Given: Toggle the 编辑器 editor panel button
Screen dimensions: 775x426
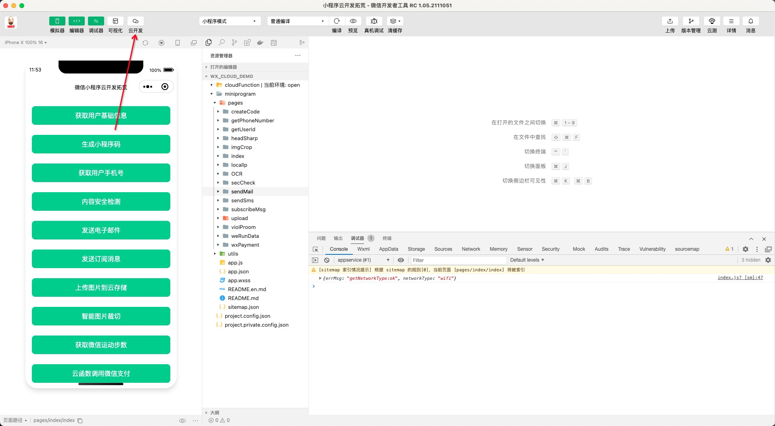Looking at the screenshot, I should pyautogui.click(x=77, y=21).
